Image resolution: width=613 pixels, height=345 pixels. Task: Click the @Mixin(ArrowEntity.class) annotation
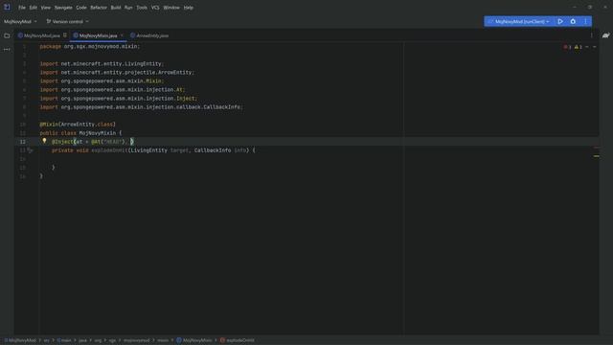pyautogui.click(x=78, y=125)
